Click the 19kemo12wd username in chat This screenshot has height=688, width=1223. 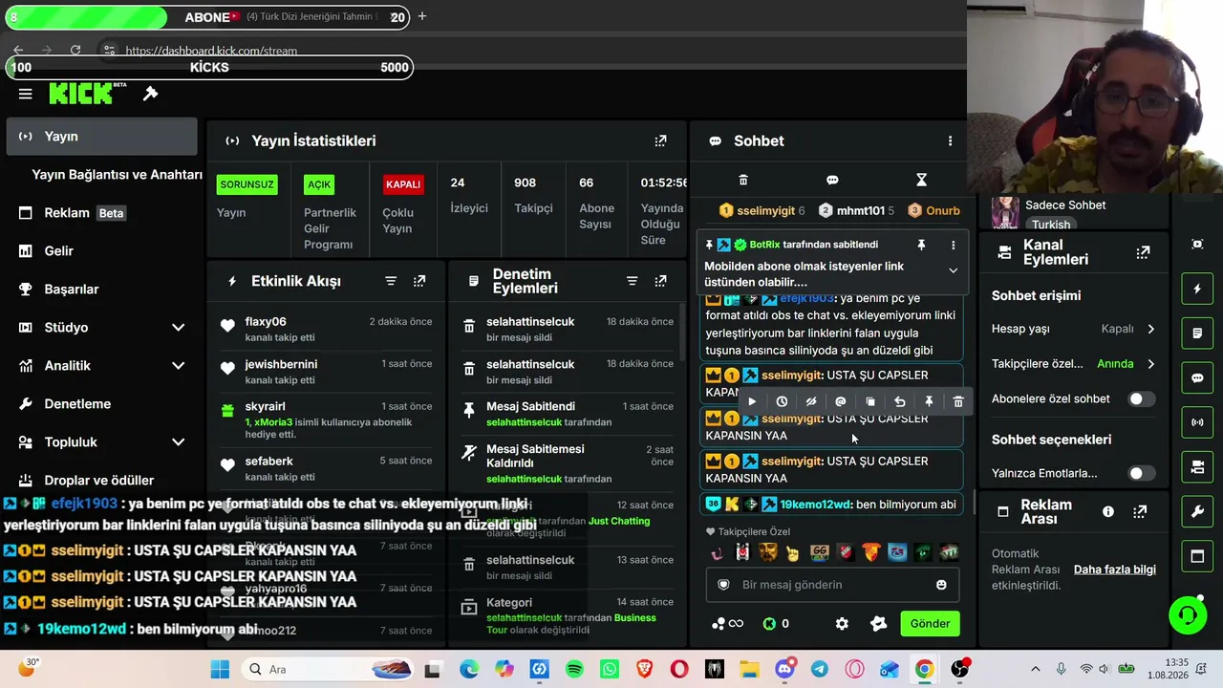(816, 505)
